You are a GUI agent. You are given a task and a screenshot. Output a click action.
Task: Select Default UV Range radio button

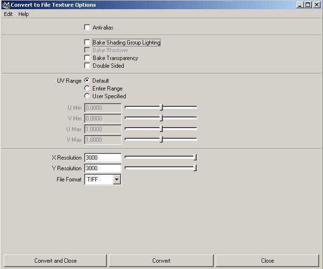(x=88, y=81)
